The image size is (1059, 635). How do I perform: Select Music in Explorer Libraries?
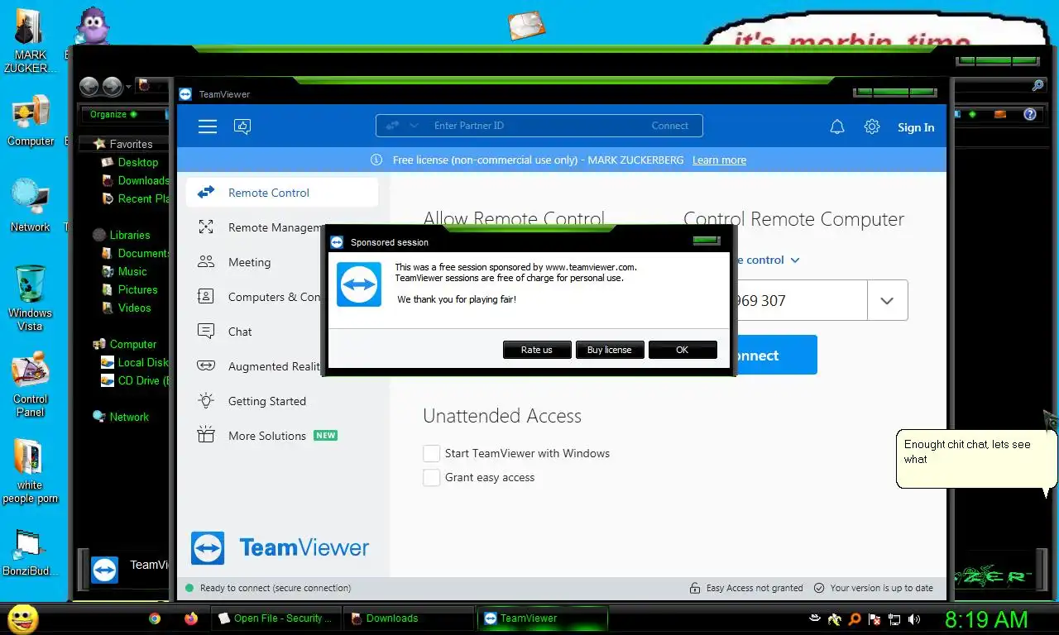(132, 271)
